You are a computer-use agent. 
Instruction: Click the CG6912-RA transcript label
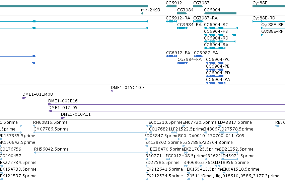click(x=178, y=18)
